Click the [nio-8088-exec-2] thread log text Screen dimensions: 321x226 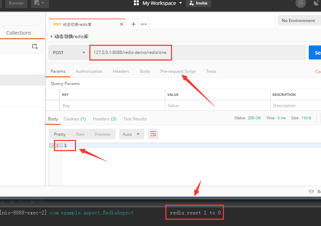pyautogui.click(x=23, y=213)
